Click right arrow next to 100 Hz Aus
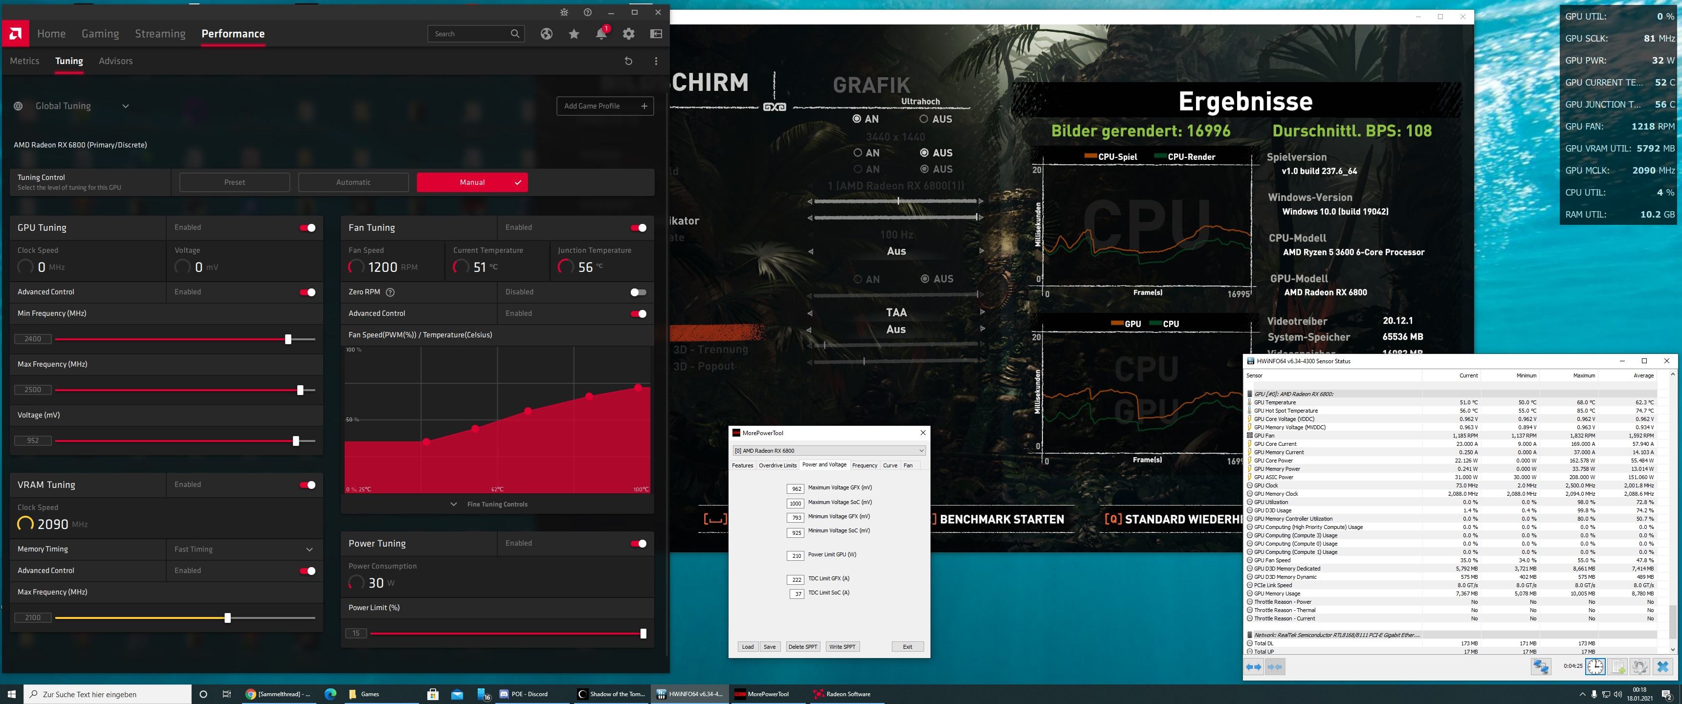Image resolution: width=1682 pixels, height=704 pixels. pyautogui.click(x=981, y=251)
